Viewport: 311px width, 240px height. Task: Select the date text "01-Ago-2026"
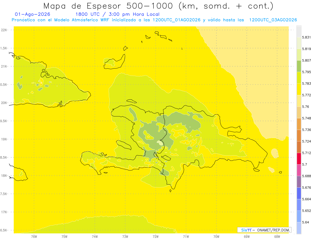coord(32,14)
